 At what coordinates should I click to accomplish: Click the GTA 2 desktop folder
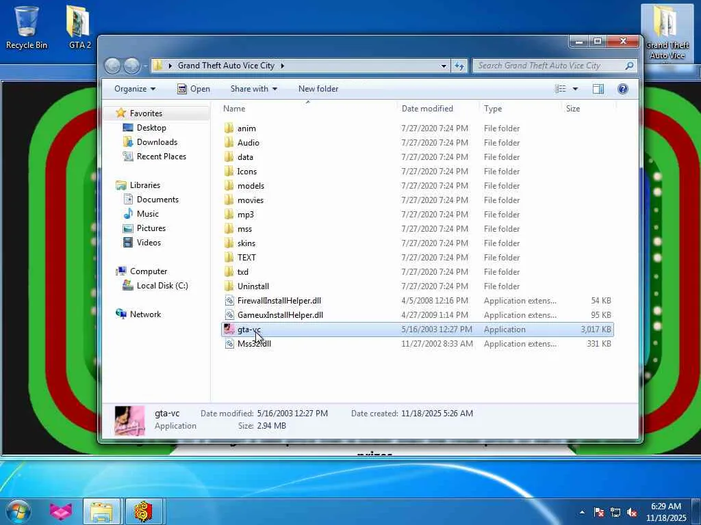(x=79, y=27)
